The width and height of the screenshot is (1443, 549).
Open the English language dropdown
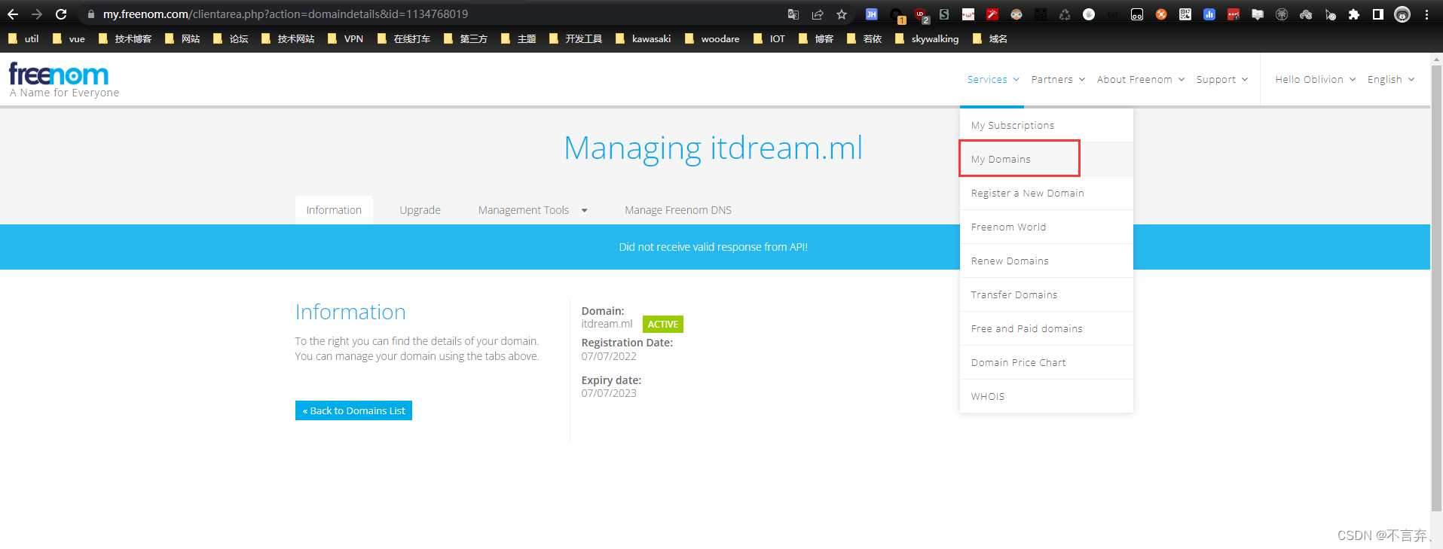pyautogui.click(x=1391, y=79)
